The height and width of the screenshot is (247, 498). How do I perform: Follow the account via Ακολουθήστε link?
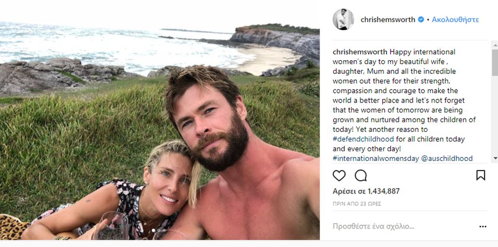(456, 20)
